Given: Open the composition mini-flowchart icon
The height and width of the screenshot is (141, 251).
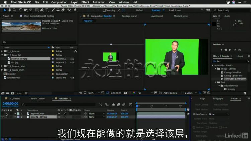Looking at the screenshot, I should pos(100,105).
